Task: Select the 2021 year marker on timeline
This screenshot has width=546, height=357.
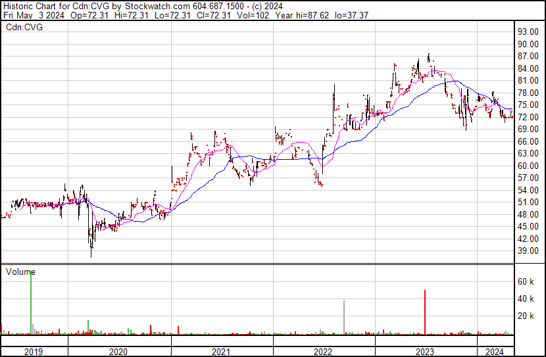Action: pyautogui.click(x=221, y=352)
